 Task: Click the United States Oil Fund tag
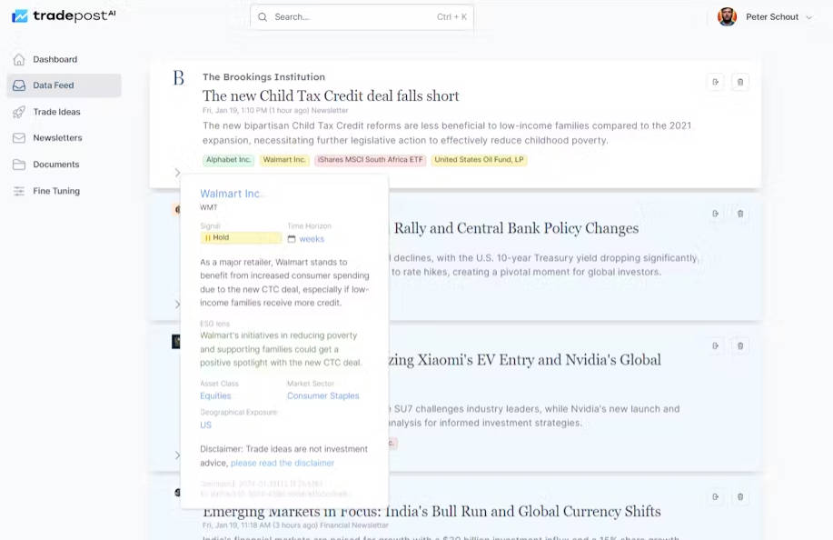tap(479, 160)
